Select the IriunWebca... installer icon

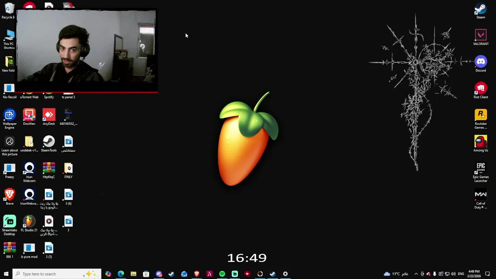point(29,197)
